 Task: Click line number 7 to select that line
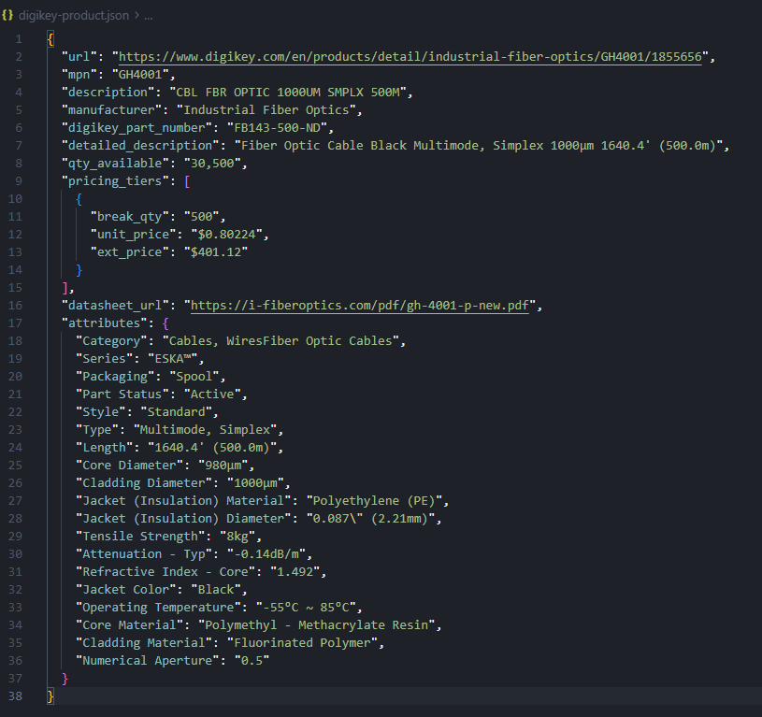17,145
